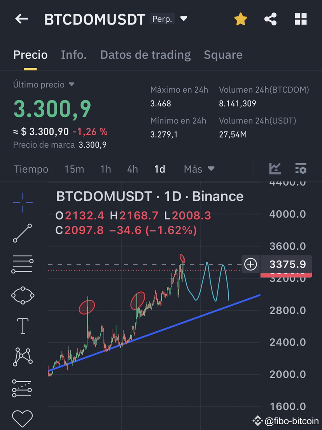Click the highlighted 3375.9 price label
Screen dimensions: 322x430
tap(287, 264)
